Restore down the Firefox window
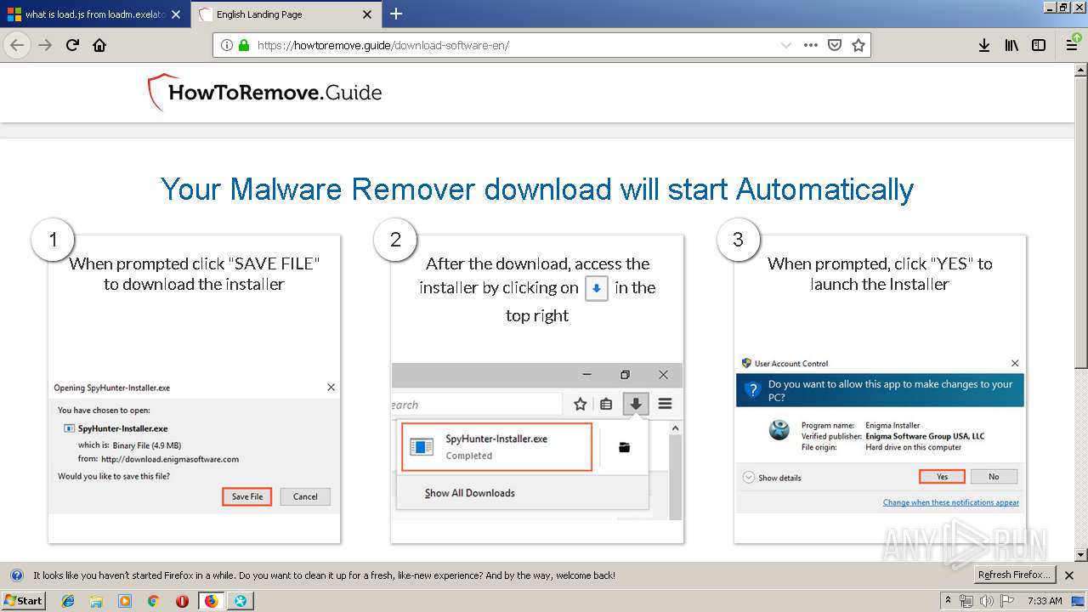Image resolution: width=1088 pixels, height=612 pixels. point(1063,7)
